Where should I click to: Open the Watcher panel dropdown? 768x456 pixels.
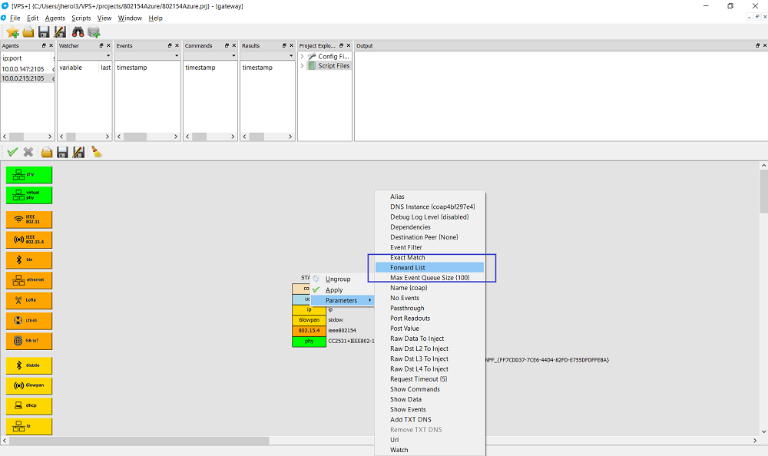pyautogui.click(x=108, y=56)
